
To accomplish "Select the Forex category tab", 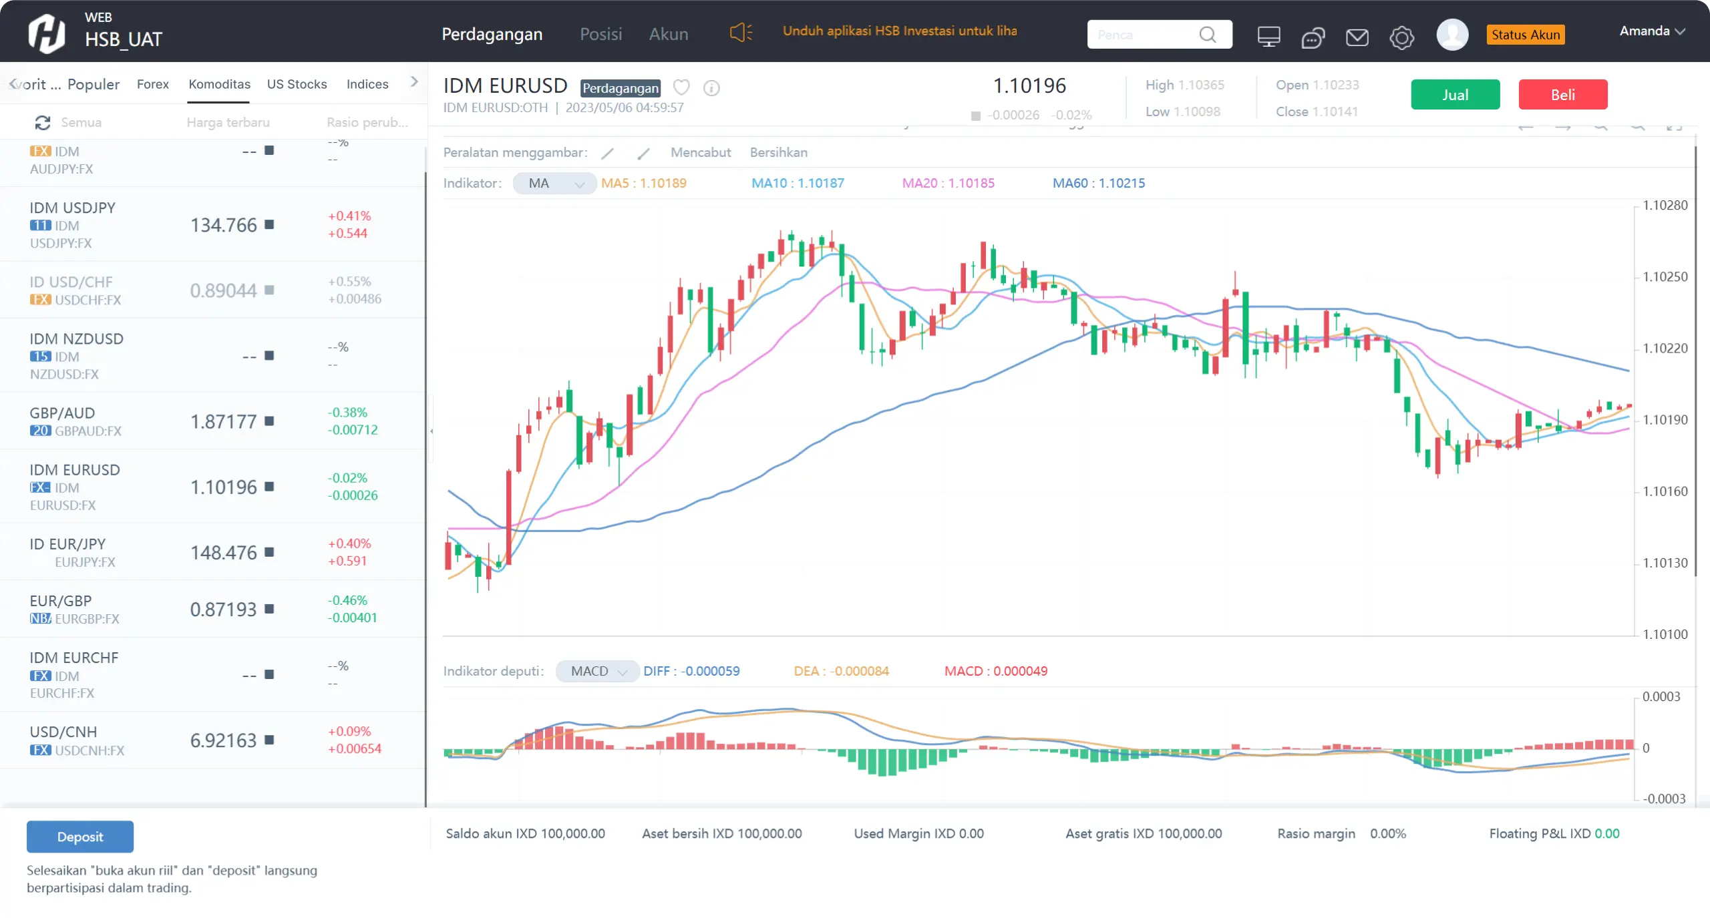I will [153, 84].
